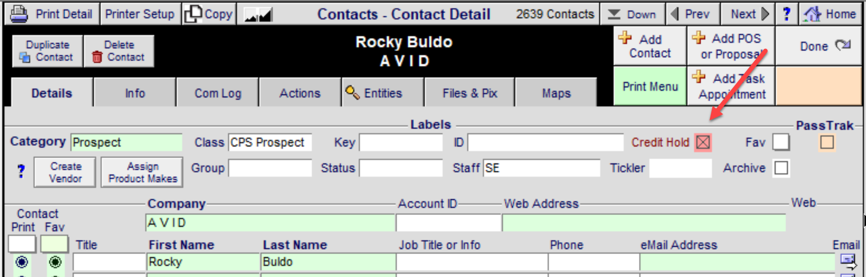Select Print radio for Rocky Buldo

(x=22, y=262)
